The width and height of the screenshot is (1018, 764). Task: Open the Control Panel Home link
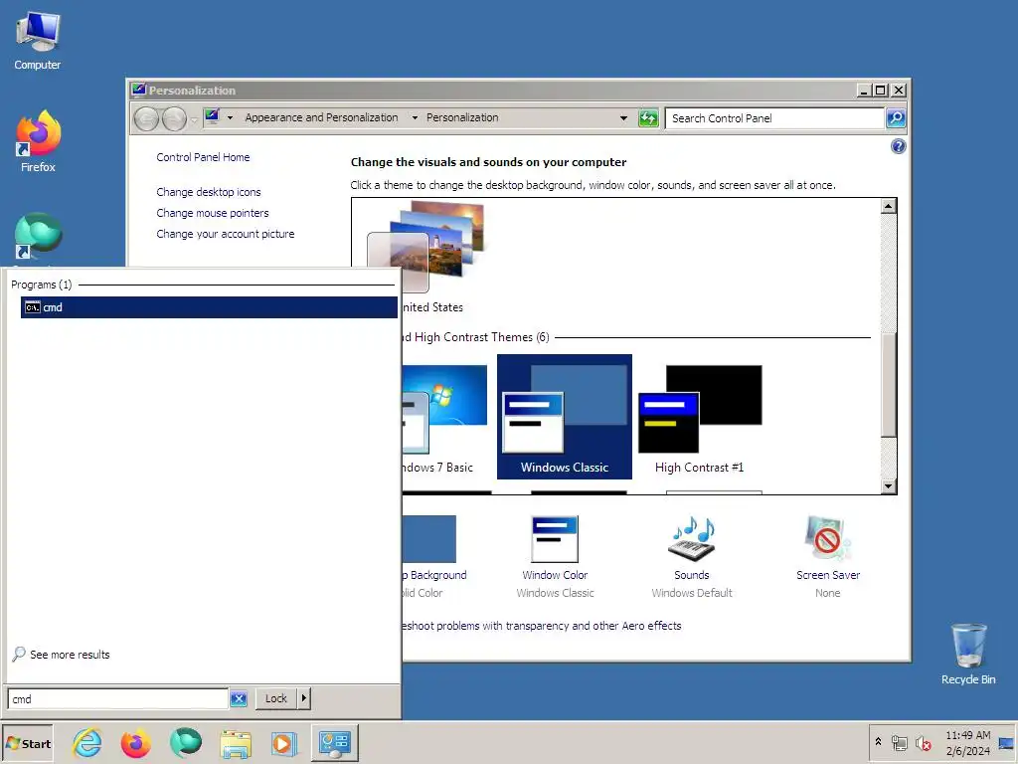point(203,157)
